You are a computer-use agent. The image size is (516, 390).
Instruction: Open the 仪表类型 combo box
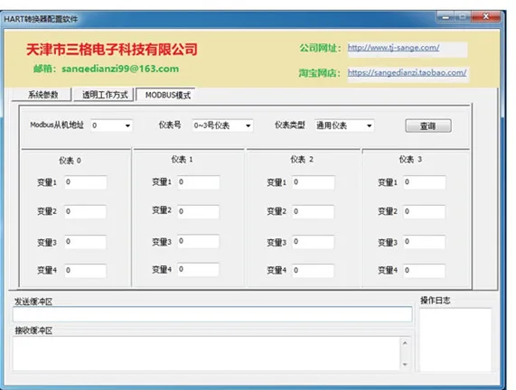tap(344, 125)
